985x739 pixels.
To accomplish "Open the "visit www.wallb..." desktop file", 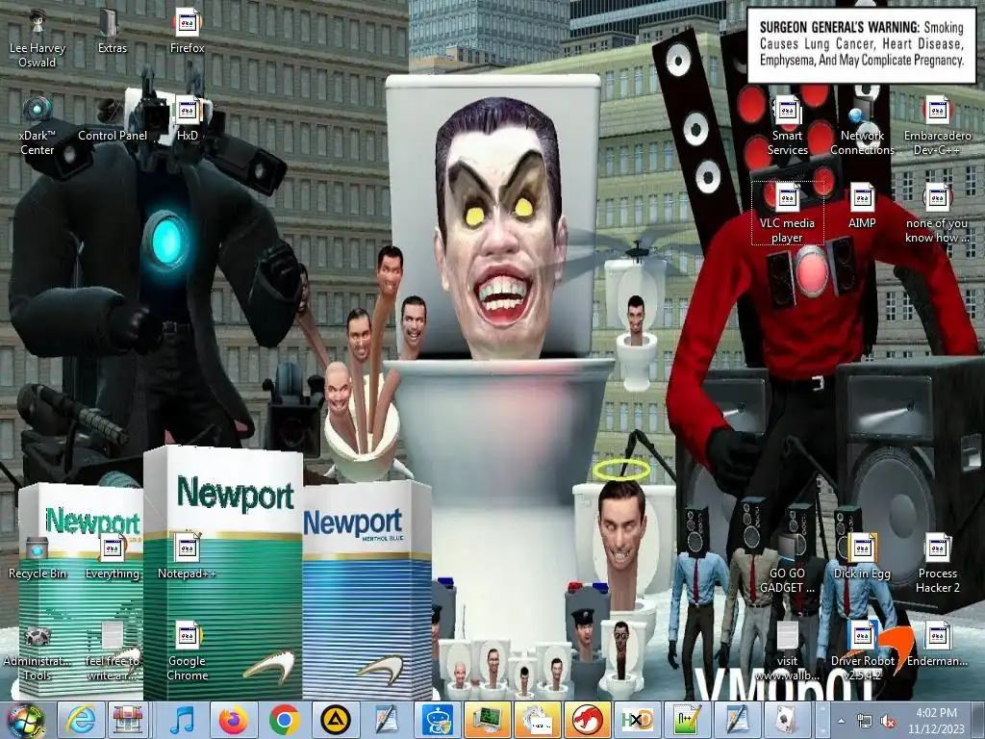I will click(787, 651).
